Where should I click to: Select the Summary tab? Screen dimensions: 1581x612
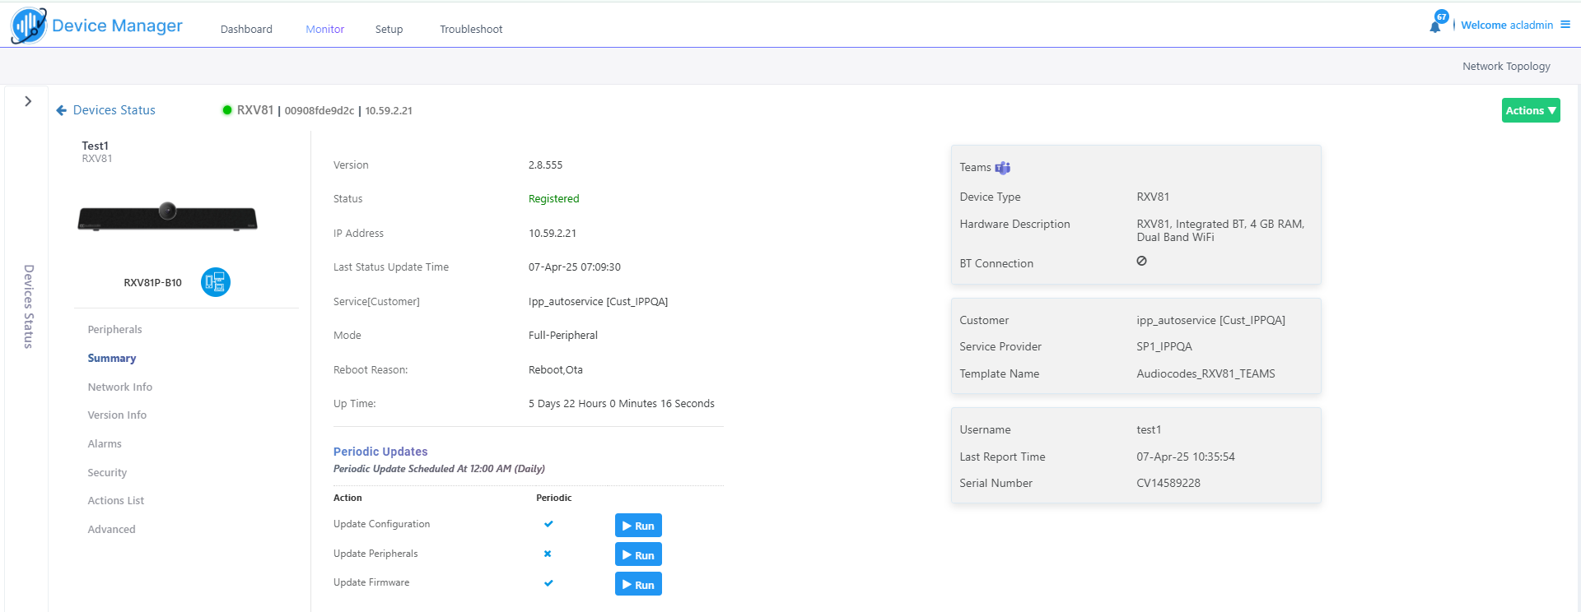pos(112,359)
